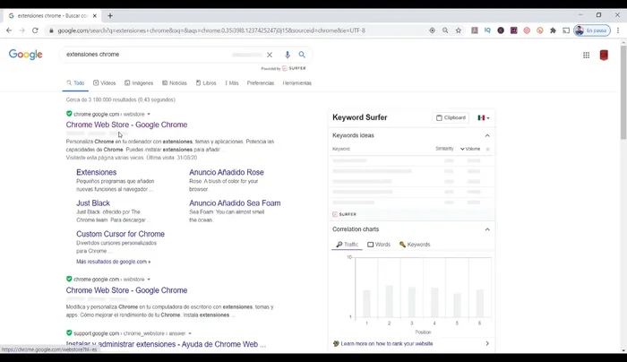Click the pink circular extension icon in toolbar

pyautogui.click(x=527, y=30)
